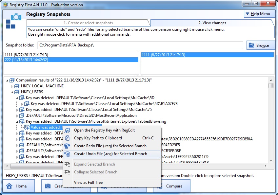Screen dimensions: 278x195
Task: Click the Browse button
Action: tap(261, 45)
